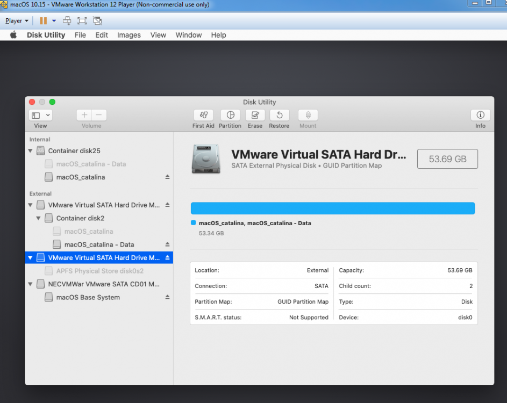The image size is (507, 403).
Task: Click the sidebar View icon
Action: pos(36,115)
